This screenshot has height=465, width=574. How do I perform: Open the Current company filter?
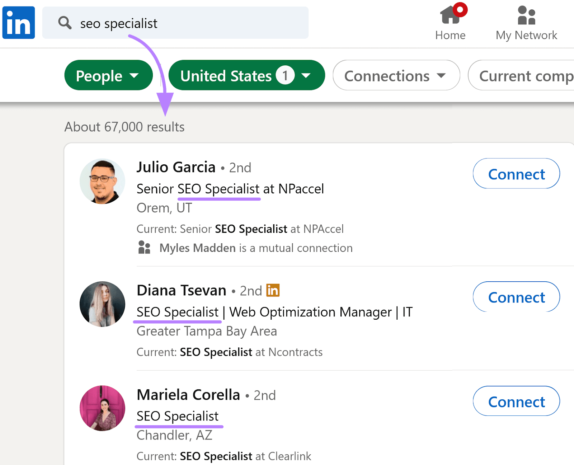526,75
